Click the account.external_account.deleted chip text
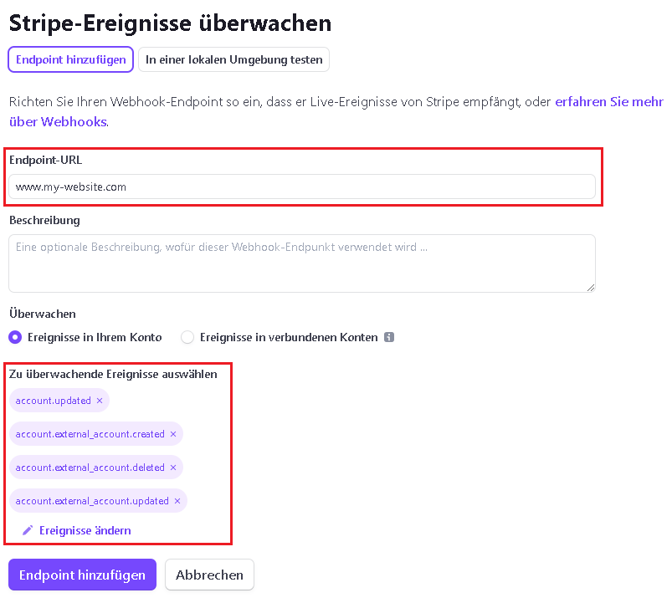The height and width of the screenshot is (603, 672). tap(90, 468)
